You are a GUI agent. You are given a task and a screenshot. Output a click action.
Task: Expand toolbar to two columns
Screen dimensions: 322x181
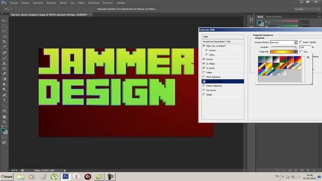2,14
